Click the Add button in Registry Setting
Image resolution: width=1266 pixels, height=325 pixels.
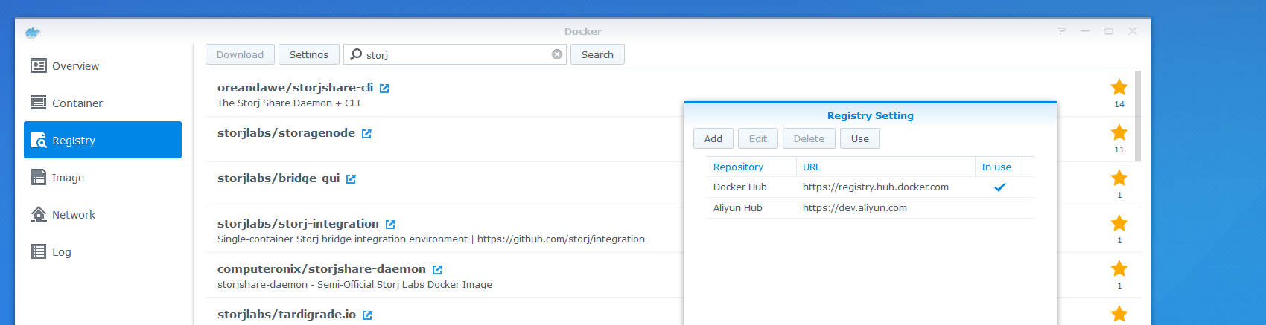point(713,138)
